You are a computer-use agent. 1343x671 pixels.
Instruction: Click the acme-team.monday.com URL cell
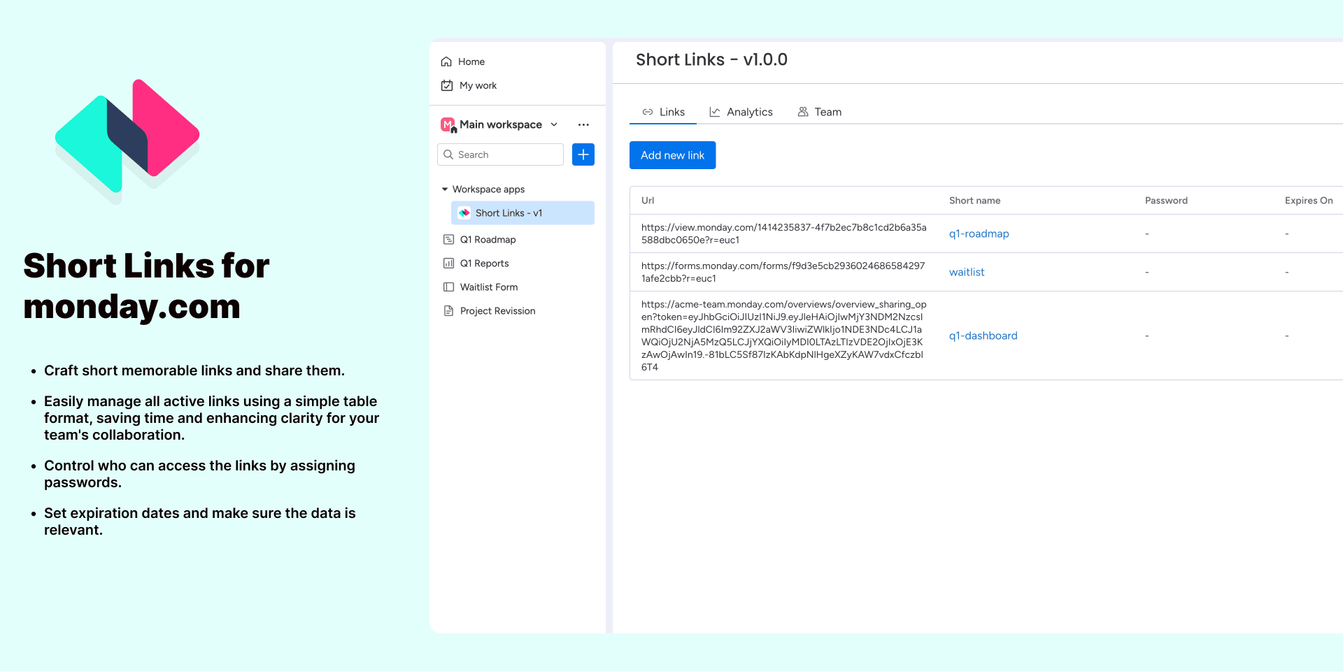[783, 335]
